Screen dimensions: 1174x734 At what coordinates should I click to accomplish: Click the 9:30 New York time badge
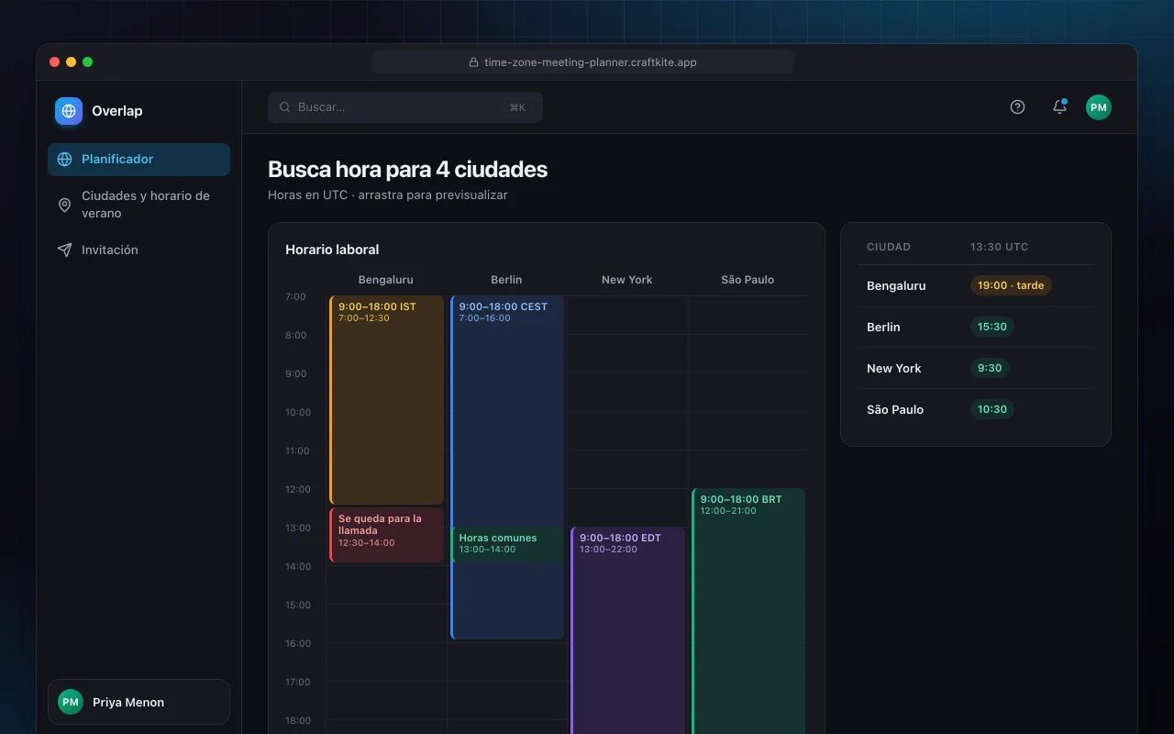990,368
